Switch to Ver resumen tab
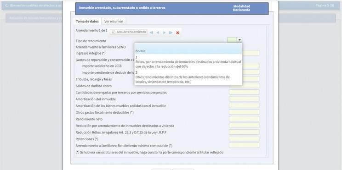The height and width of the screenshot is (170, 342). coord(114,22)
